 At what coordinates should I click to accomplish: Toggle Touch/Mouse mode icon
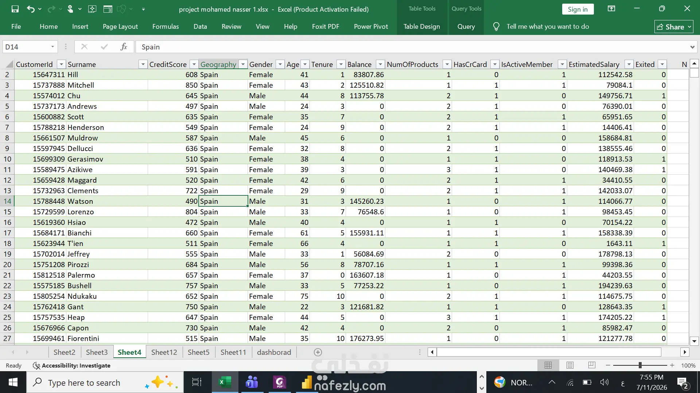70,9
